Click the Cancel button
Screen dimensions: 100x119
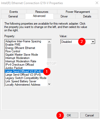click(90, 115)
